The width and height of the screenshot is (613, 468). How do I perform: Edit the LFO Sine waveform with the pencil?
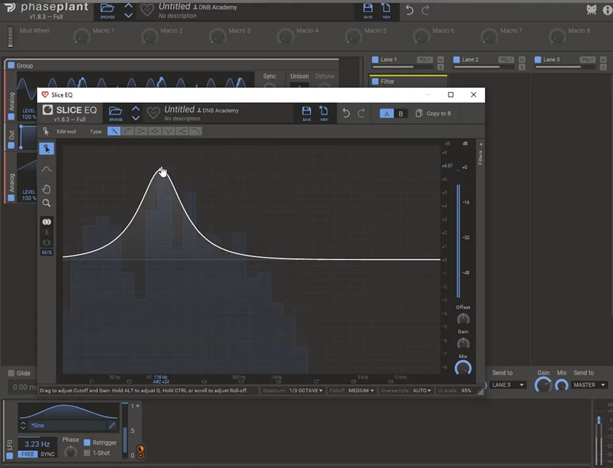pos(112,425)
